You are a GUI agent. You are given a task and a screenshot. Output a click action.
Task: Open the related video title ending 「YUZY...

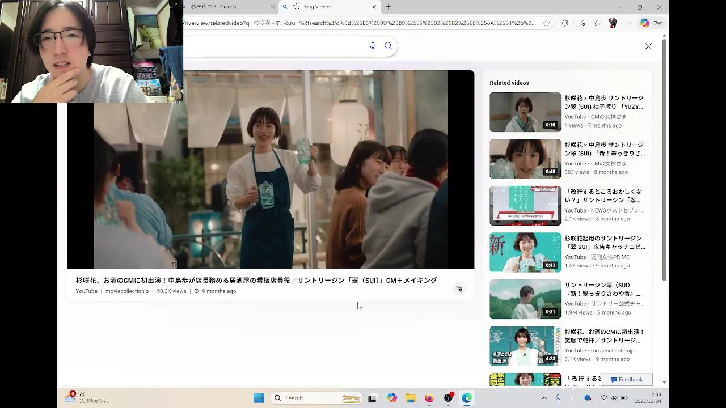(604, 102)
